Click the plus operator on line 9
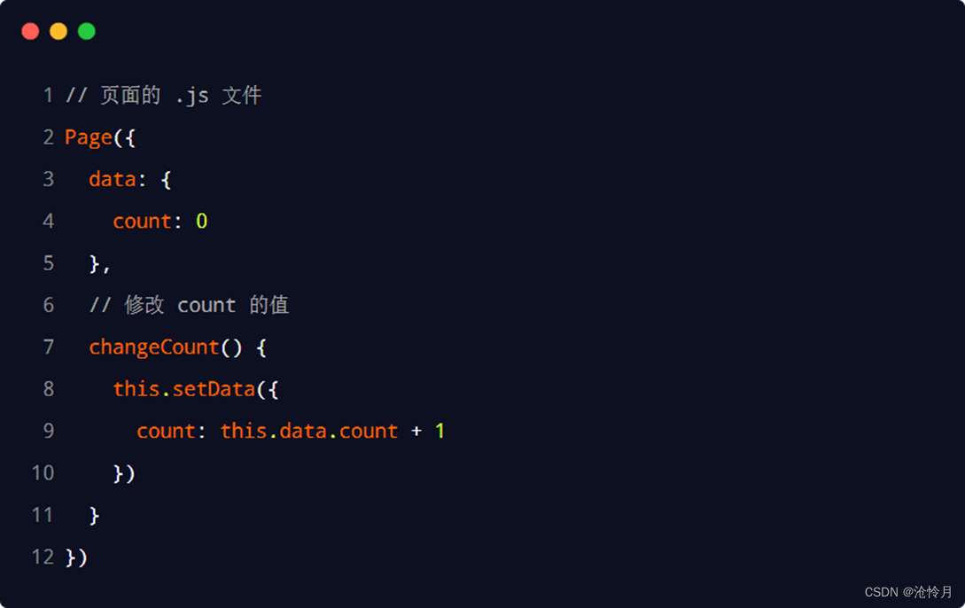 (416, 431)
